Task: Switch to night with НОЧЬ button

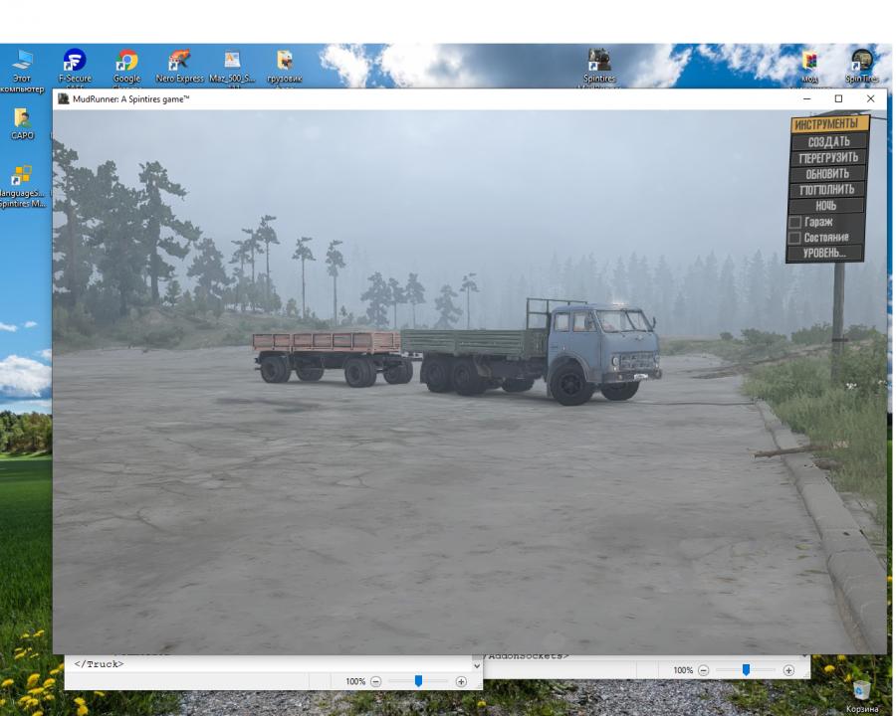Action: 826,206
